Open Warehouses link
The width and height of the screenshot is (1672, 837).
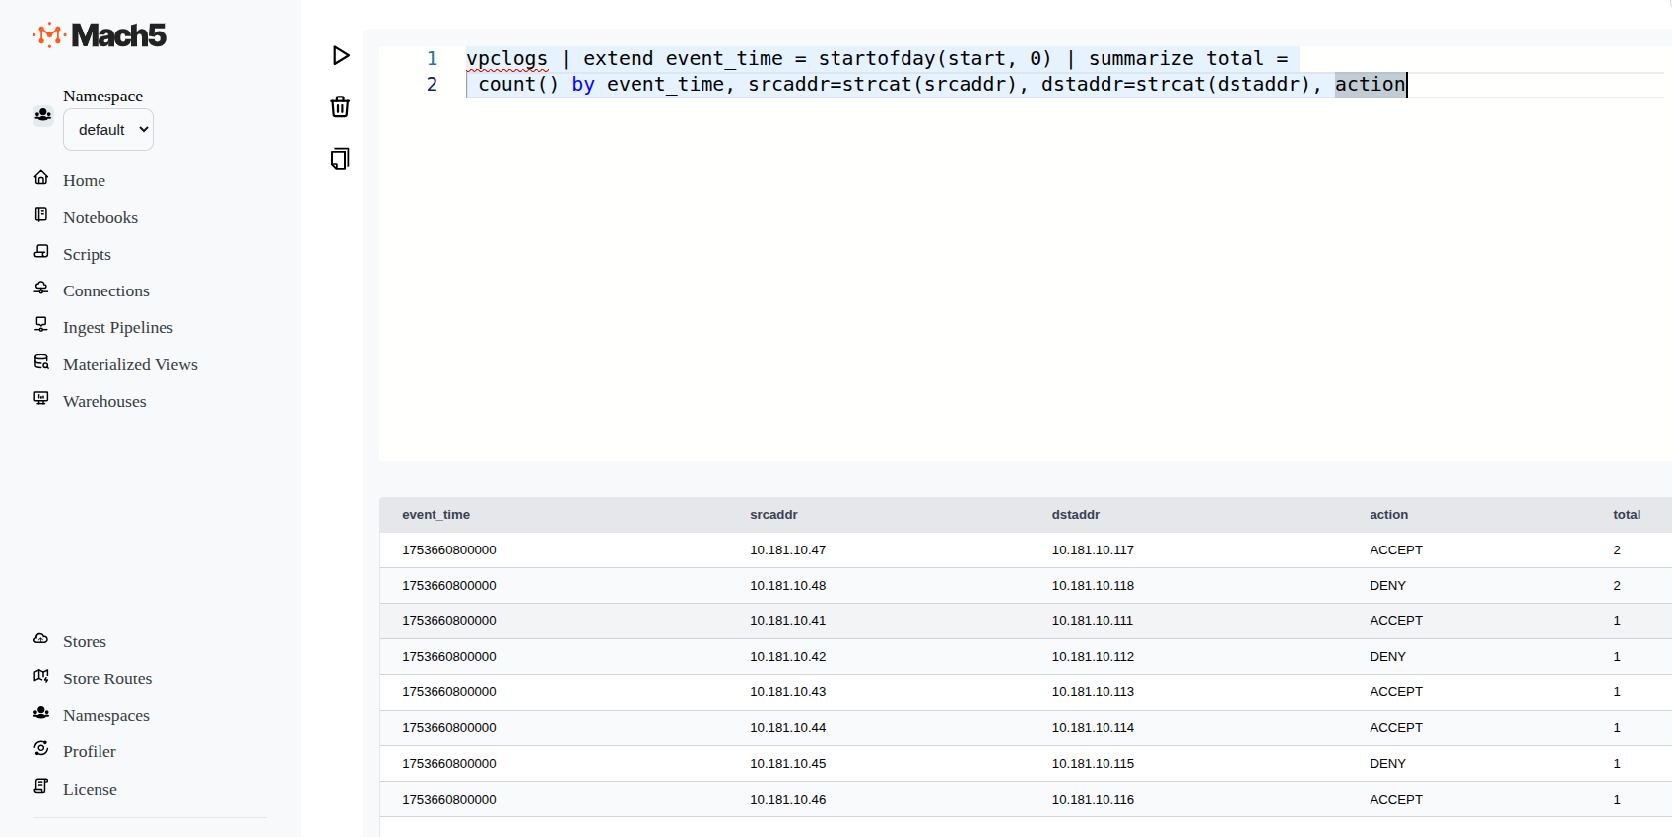pyautogui.click(x=104, y=401)
